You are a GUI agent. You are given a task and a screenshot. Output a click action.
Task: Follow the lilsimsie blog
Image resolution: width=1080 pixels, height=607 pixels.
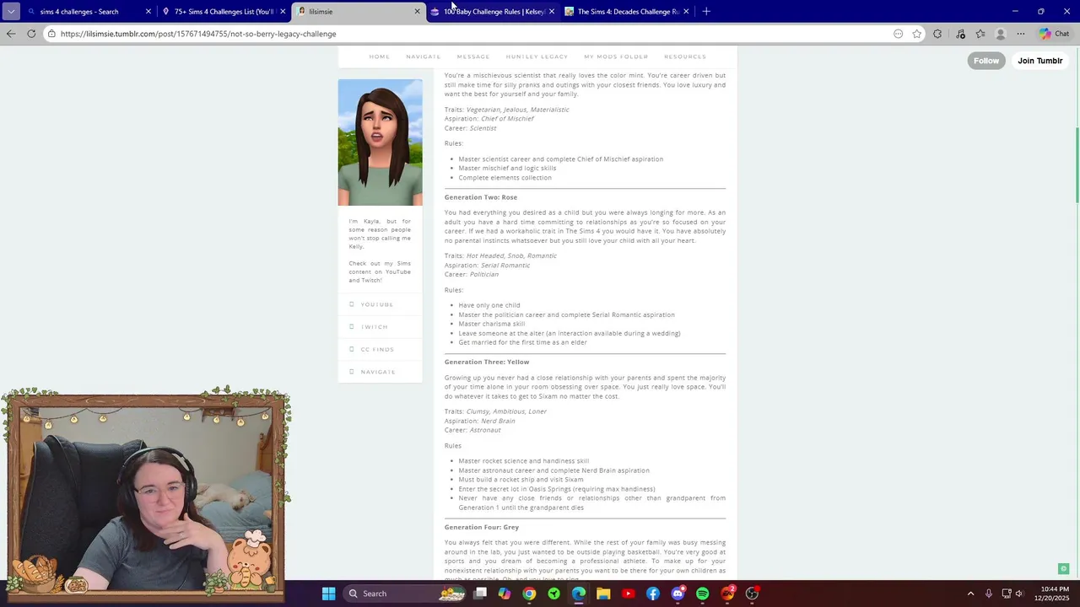[x=986, y=61]
